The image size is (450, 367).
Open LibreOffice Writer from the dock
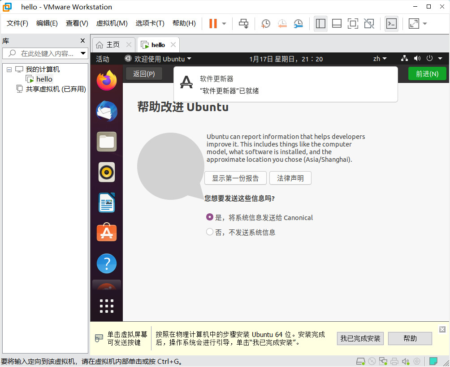coord(107,203)
